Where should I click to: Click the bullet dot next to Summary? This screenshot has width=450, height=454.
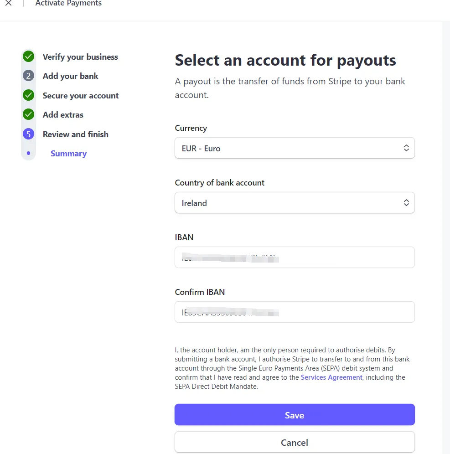tap(28, 153)
